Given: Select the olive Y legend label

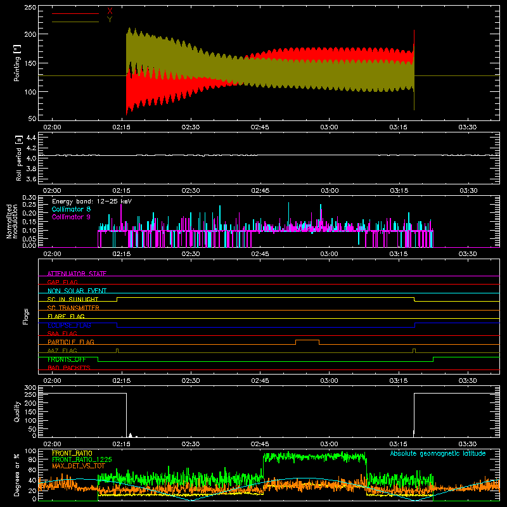Looking at the screenshot, I should click(x=110, y=20).
